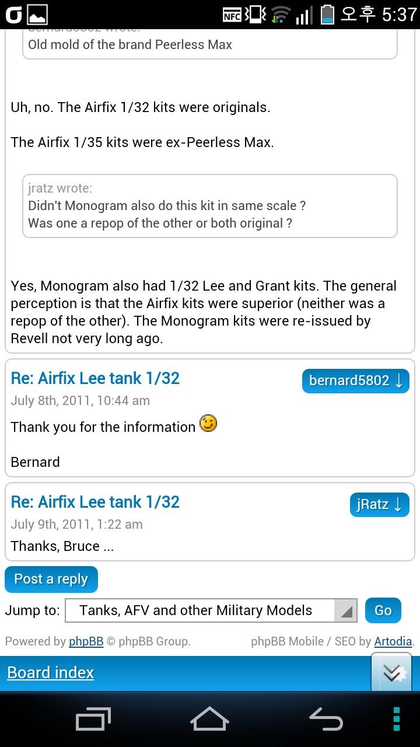420x747 pixels.
Task: Tap the Wi-Fi signal status icon
Action: pyautogui.click(x=281, y=15)
